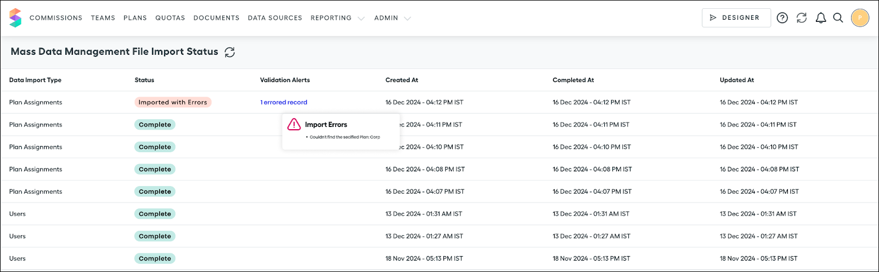
Task: Navigate to Quotas
Action: (170, 18)
